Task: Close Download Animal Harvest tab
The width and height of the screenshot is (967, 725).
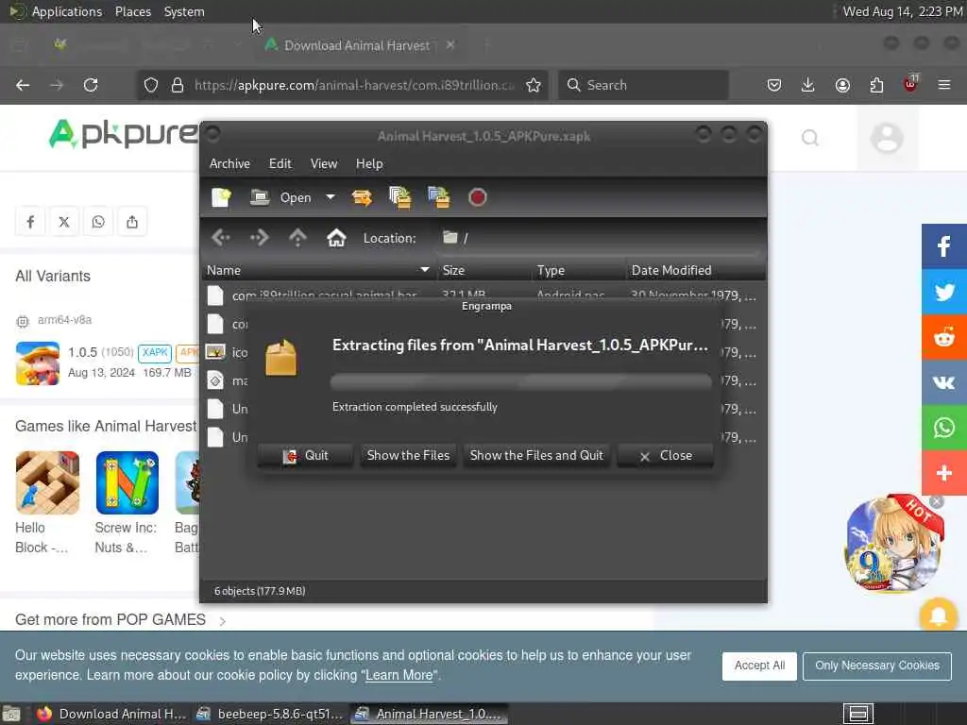Action: coord(450,44)
